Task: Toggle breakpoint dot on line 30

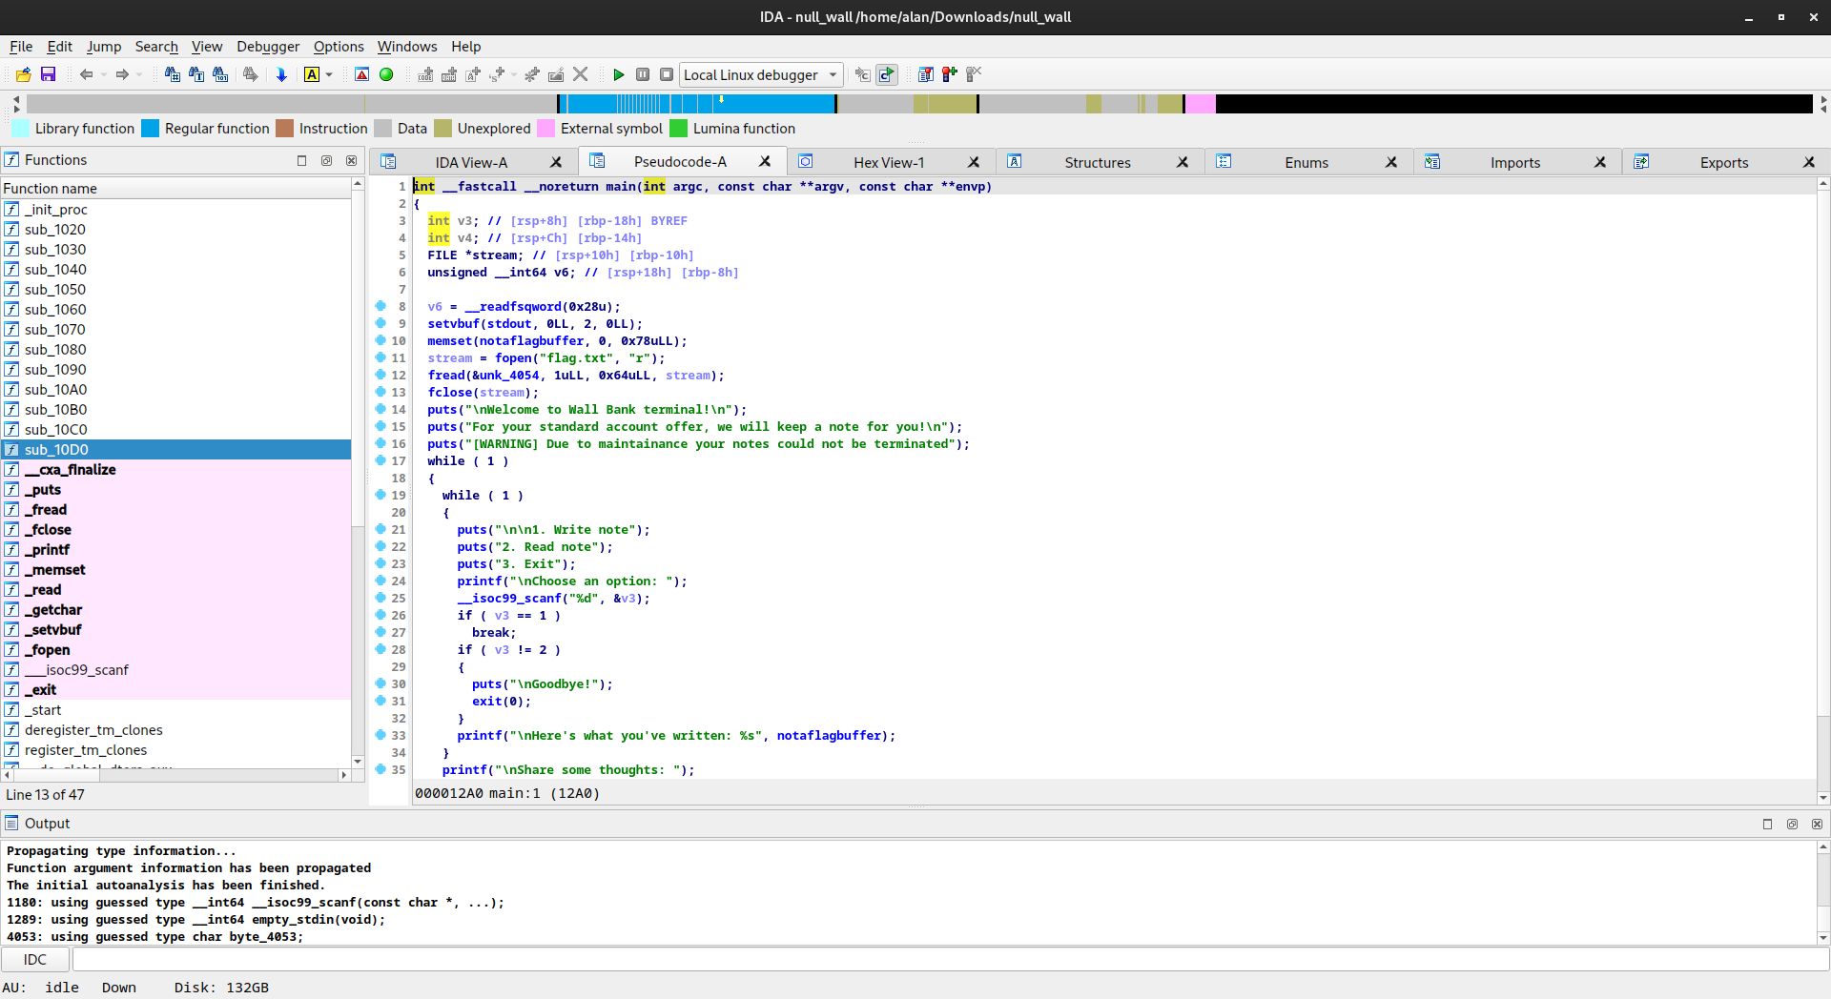Action: [381, 683]
